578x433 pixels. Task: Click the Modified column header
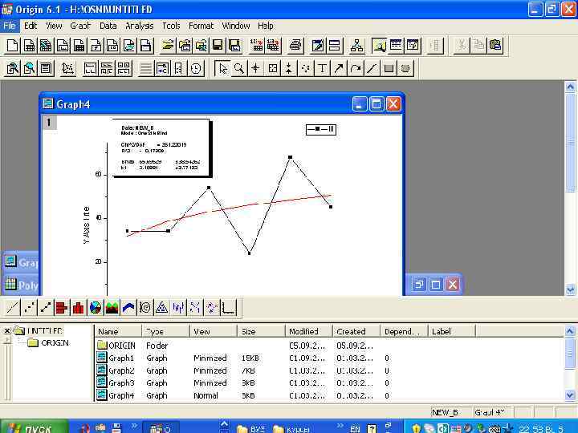point(309,331)
